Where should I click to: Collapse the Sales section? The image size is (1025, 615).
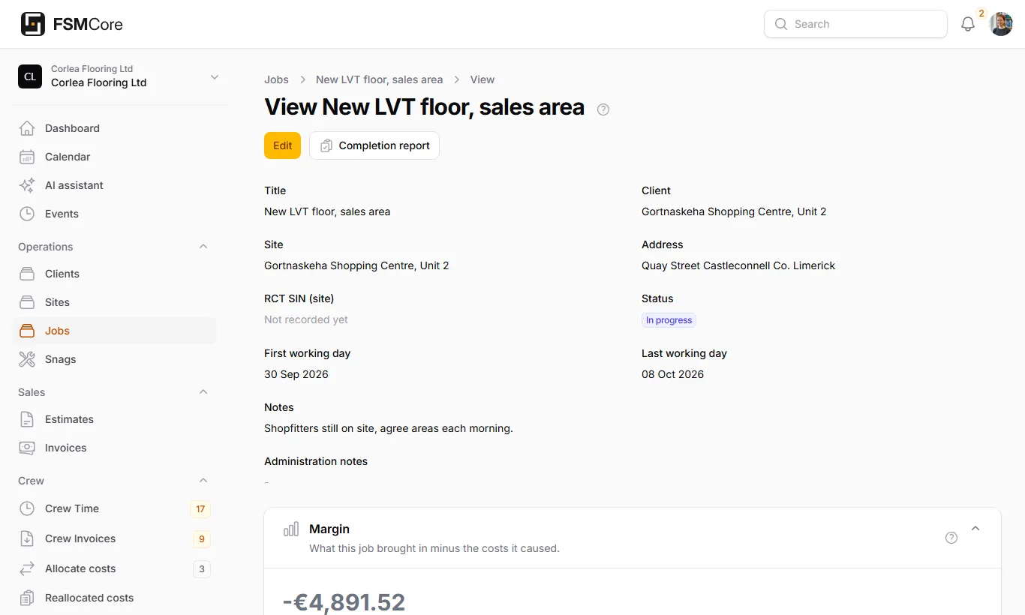[203, 392]
